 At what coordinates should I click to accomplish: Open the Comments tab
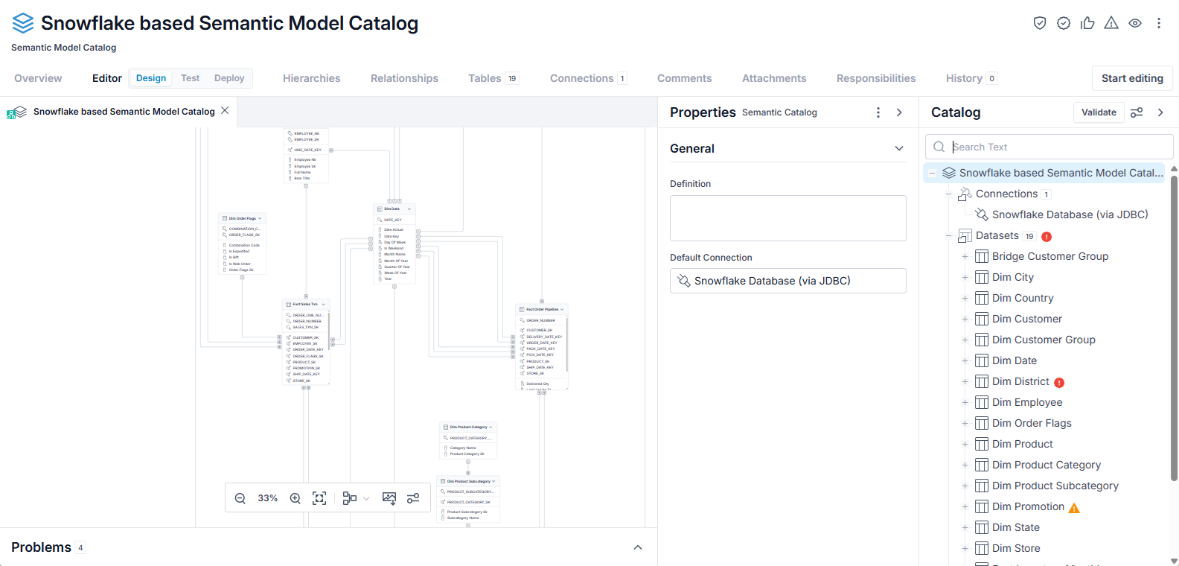tap(684, 78)
